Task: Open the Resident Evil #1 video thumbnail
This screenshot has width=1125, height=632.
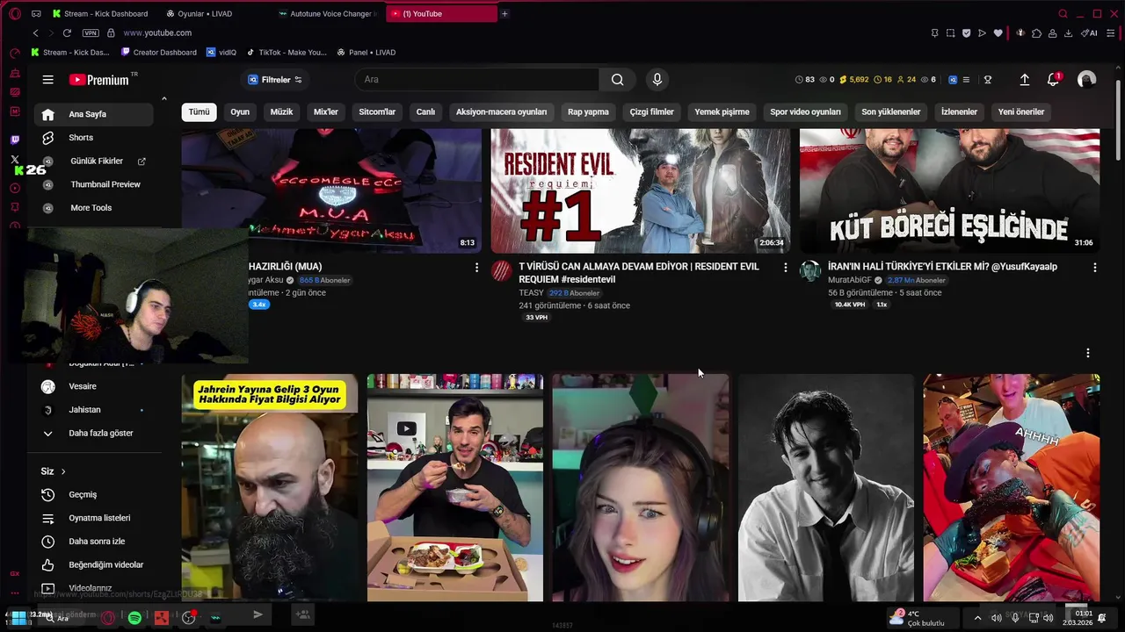Action: (640, 191)
